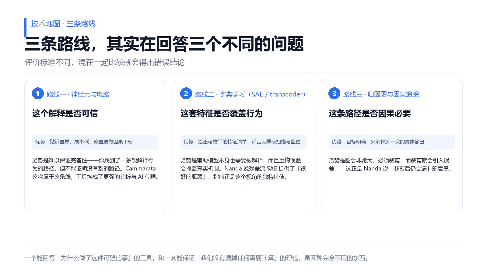Click label 路线三 · 归因图与因果追踪

click(x=381, y=94)
